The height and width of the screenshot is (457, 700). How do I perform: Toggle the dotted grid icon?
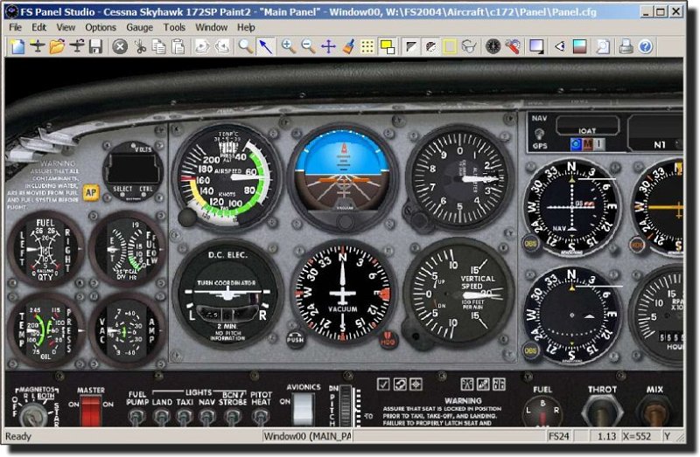click(367, 46)
